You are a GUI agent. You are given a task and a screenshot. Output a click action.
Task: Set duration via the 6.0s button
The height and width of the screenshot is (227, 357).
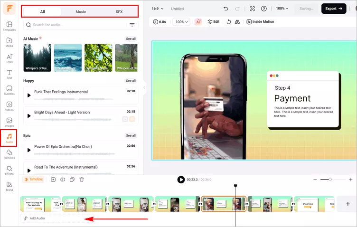coord(160,22)
